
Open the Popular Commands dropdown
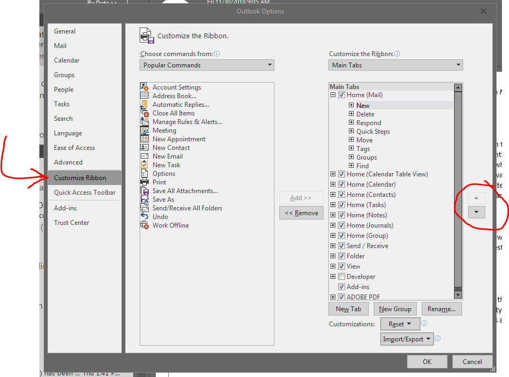click(207, 65)
